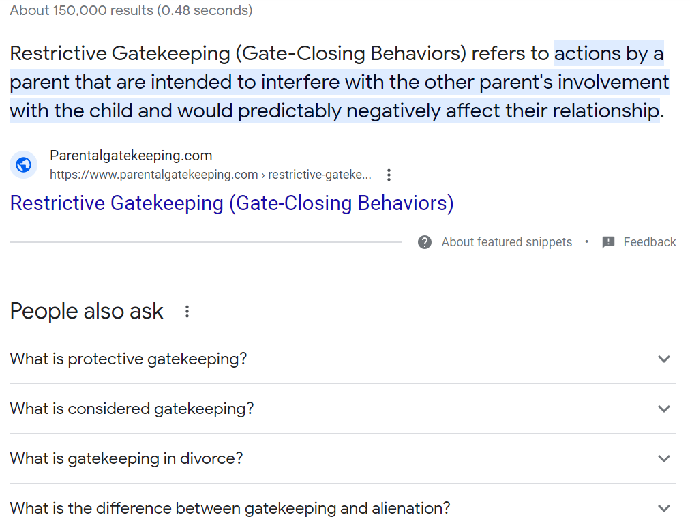Click the question mark help icon
This screenshot has height=530, width=690.
(424, 242)
